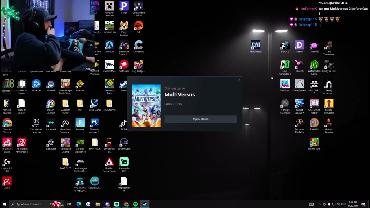Select the TROMBONE folder

109,105
